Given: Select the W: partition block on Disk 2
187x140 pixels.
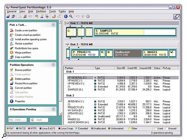Looking at the screenshot, I should (x=173, y=53).
